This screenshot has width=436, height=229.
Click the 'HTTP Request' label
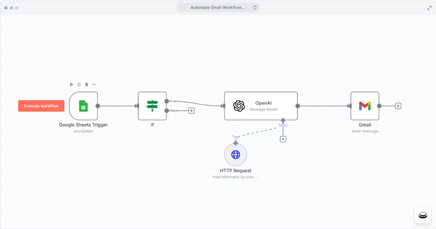point(236,171)
